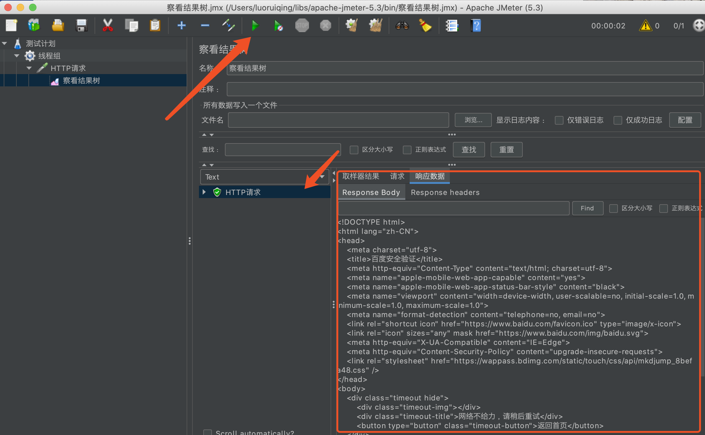Expand the HTTP请求 result entry
The image size is (705, 435).
(204, 192)
